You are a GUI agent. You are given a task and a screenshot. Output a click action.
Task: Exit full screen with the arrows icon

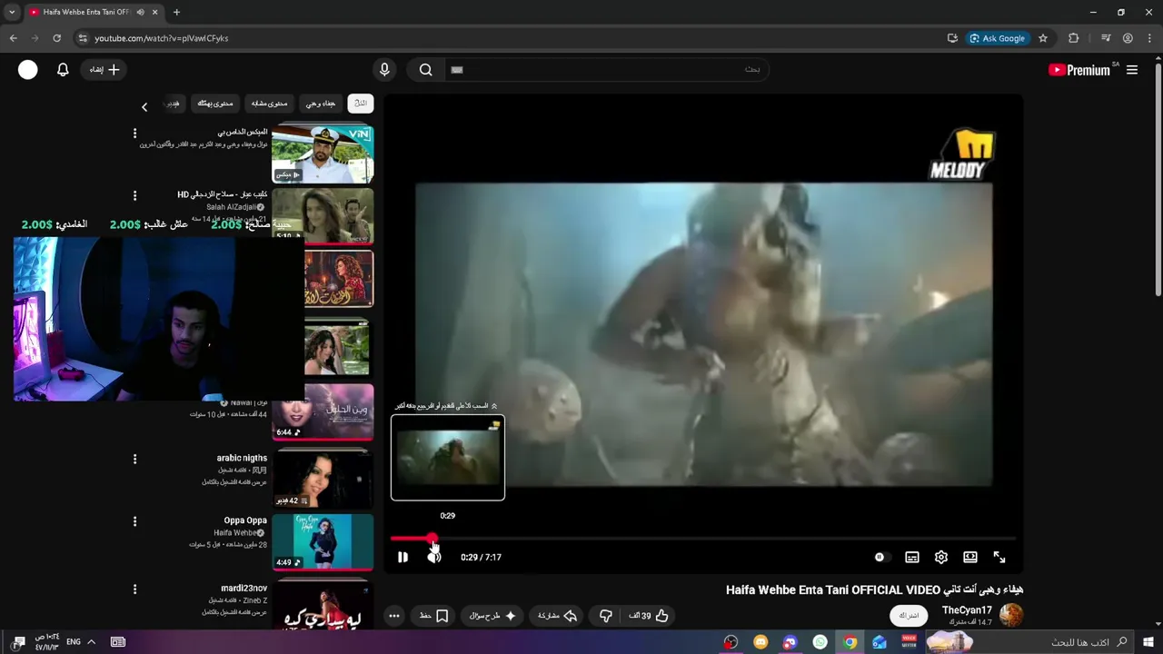point(999,557)
